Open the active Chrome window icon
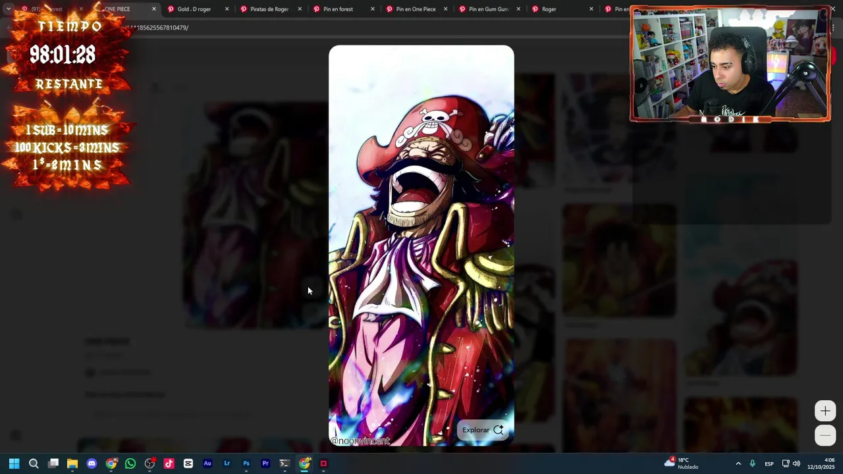 (304, 463)
